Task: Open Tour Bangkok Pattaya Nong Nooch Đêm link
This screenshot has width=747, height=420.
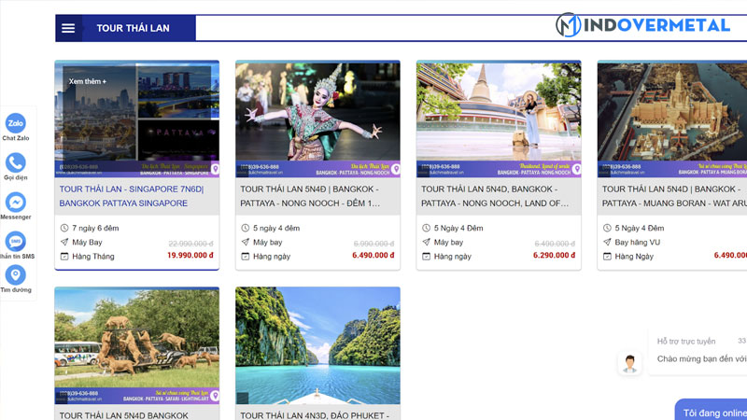Action: pyautogui.click(x=310, y=196)
